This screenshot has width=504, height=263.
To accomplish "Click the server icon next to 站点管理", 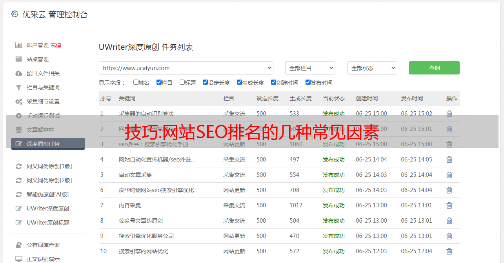I will click(x=18, y=59).
